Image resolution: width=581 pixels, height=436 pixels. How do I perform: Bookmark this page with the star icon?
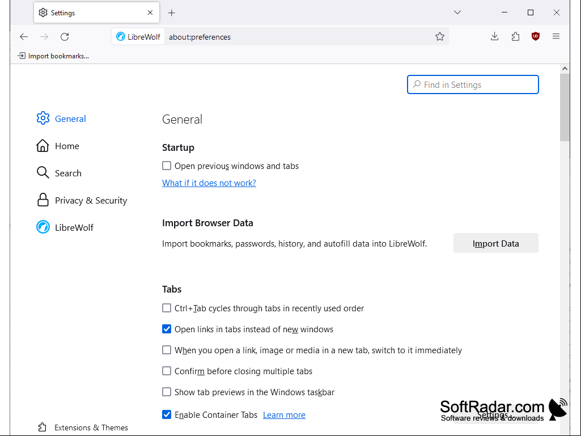[439, 36]
